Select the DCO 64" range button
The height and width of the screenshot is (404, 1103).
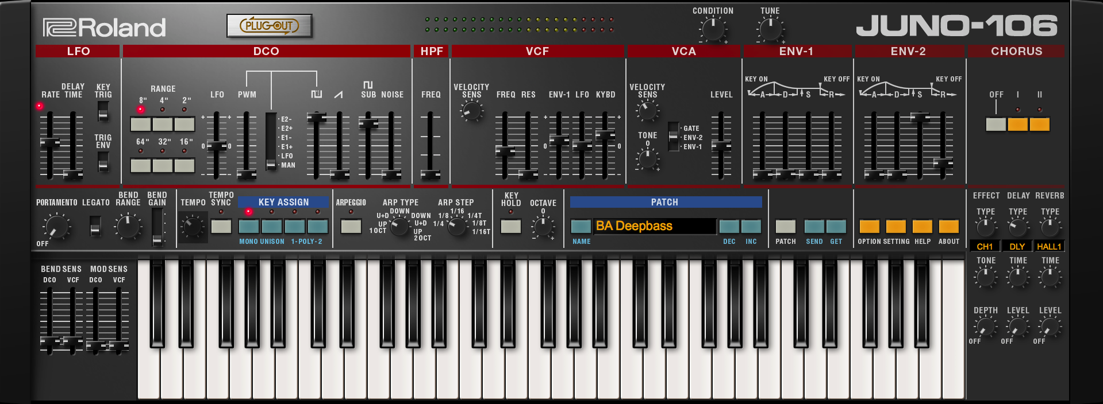[x=141, y=166]
